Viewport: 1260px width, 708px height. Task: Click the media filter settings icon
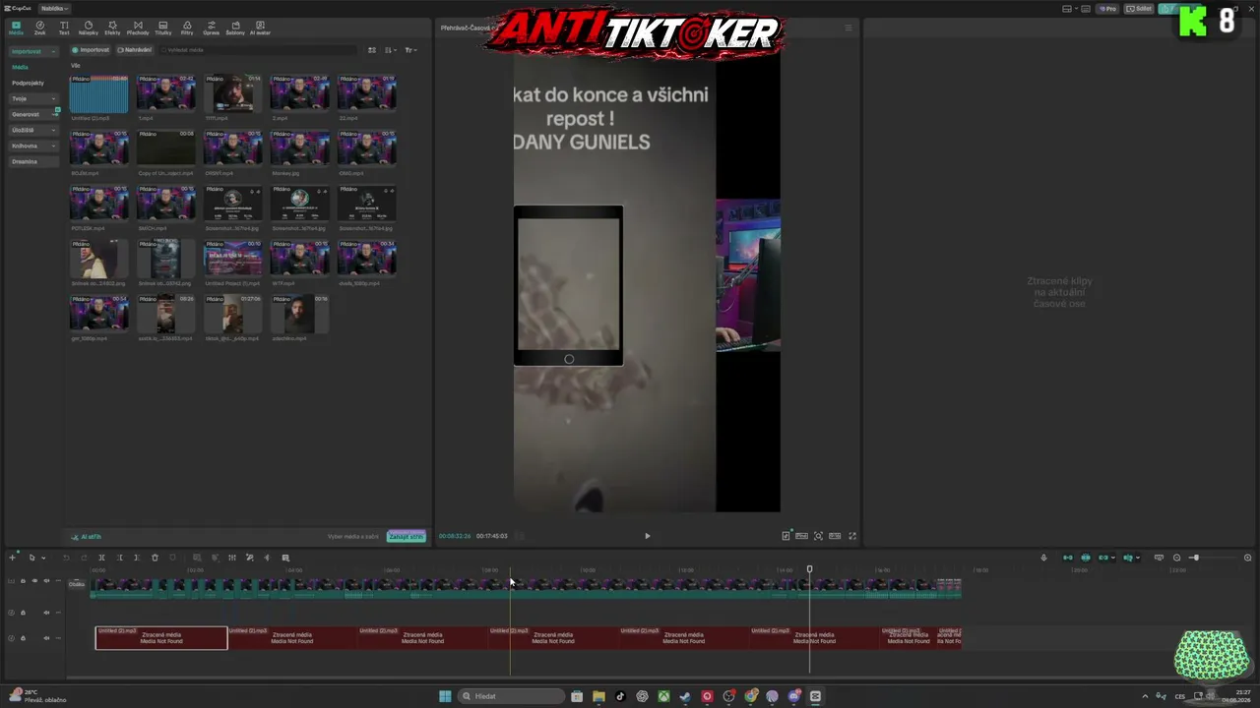(x=410, y=50)
